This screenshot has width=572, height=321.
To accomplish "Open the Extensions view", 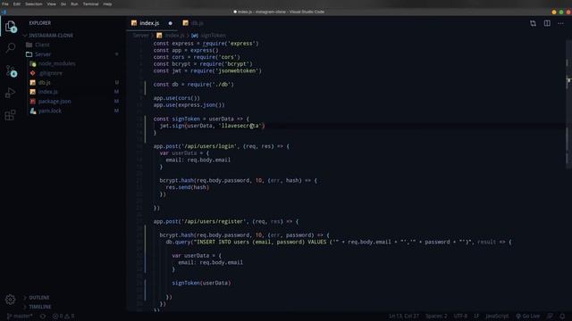I will coord(11,115).
